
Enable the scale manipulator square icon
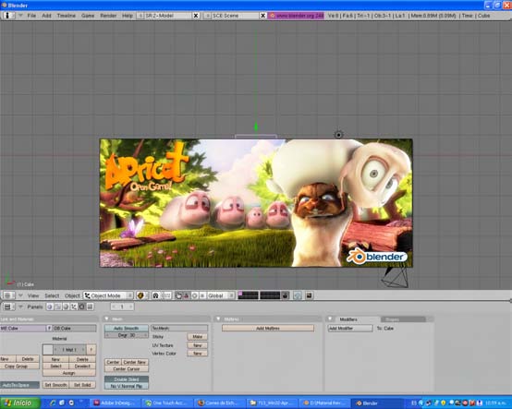click(x=202, y=295)
